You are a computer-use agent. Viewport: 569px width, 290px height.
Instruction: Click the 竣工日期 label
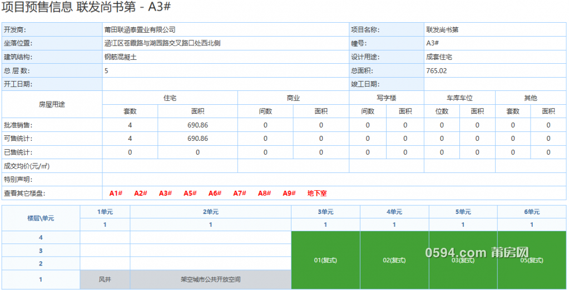coord(365,84)
